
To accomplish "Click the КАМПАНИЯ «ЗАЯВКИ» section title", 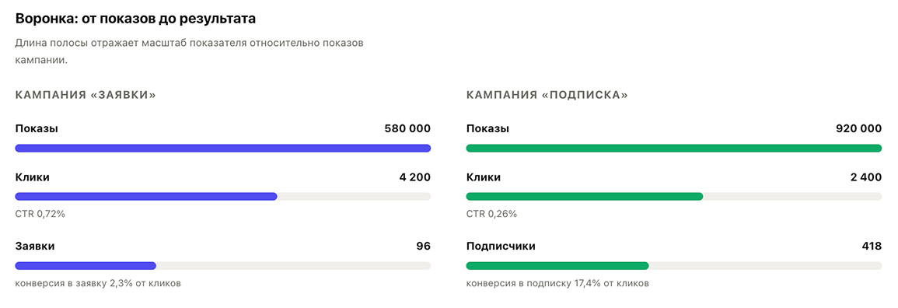I will pyautogui.click(x=86, y=95).
